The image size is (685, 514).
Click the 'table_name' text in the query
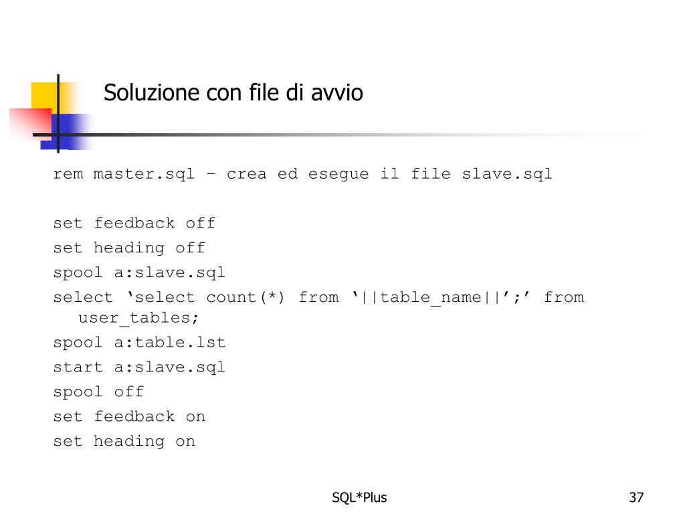click(430, 298)
